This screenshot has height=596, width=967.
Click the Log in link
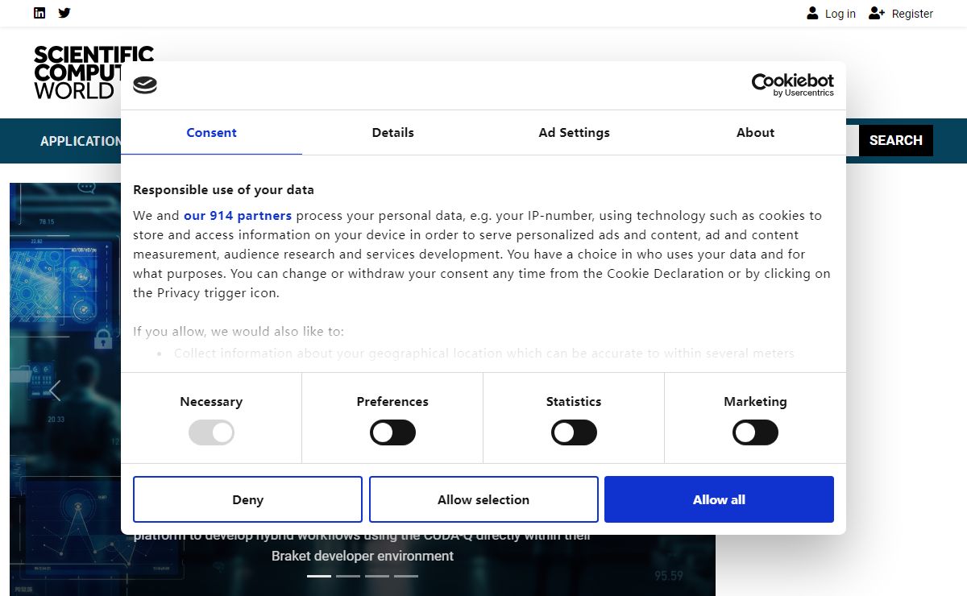coord(840,14)
